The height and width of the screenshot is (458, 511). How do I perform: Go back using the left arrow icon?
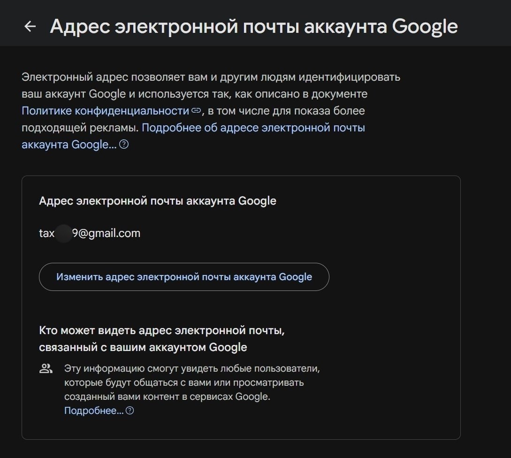coord(30,26)
